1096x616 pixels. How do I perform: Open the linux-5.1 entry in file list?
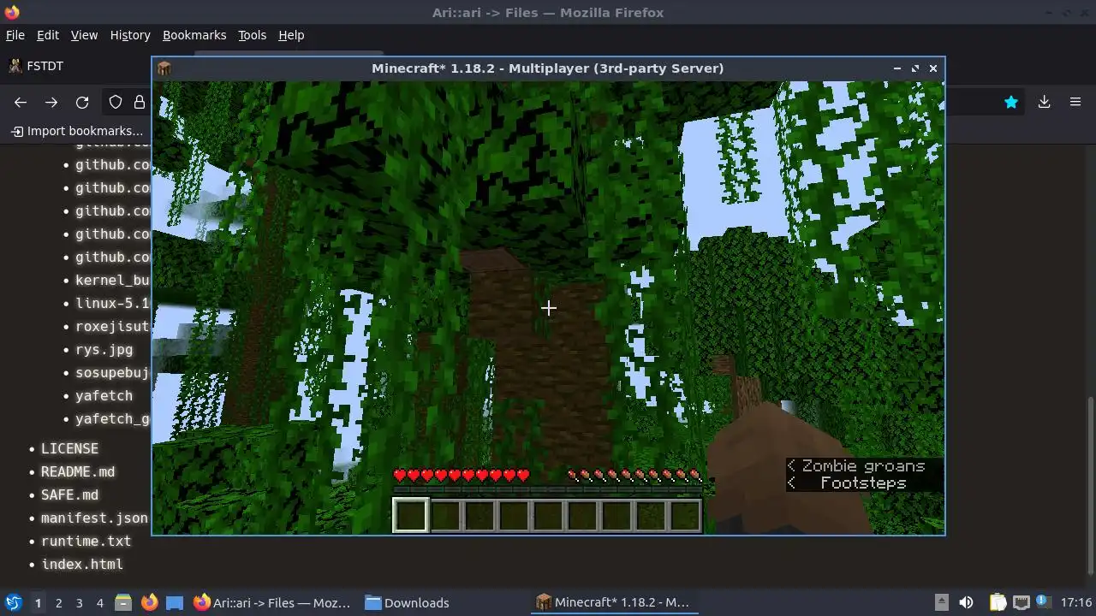113,303
